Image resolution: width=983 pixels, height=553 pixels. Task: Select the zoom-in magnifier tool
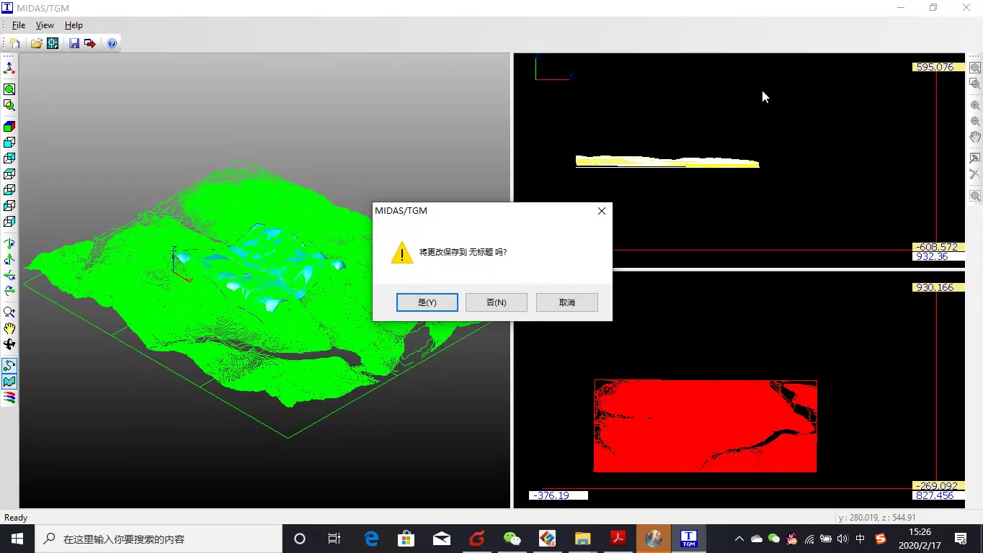(x=9, y=313)
